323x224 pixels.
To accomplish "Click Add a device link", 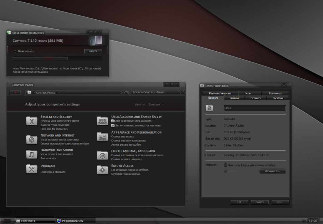I will [x=48, y=158].
